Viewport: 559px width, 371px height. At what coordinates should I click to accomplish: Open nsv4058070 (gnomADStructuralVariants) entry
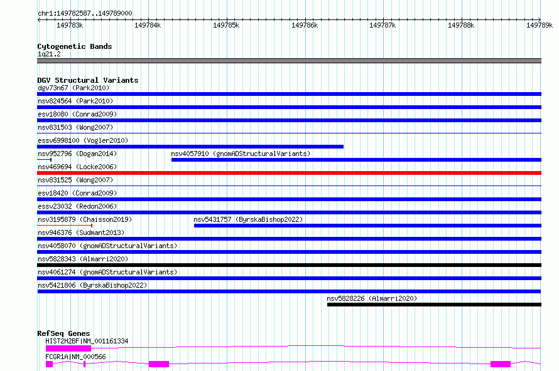pyautogui.click(x=107, y=246)
